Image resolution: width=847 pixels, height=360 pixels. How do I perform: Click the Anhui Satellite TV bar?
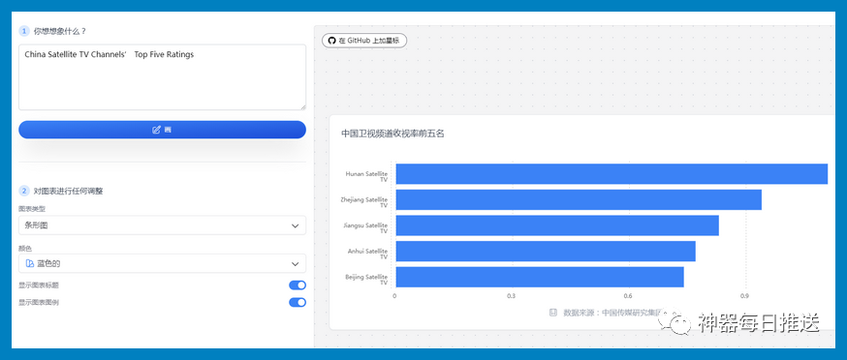tap(546, 251)
